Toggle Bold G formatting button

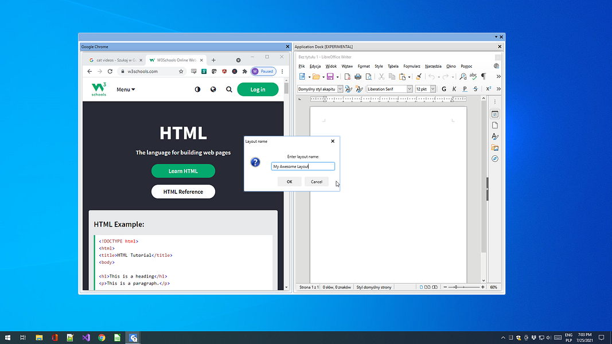point(444,89)
